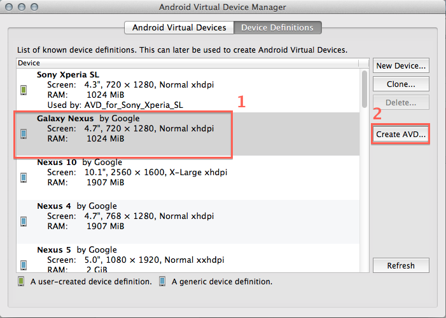Select the Nexus 10 by Google title
This screenshot has width=446, height=318.
pyautogui.click(x=80, y=162)
